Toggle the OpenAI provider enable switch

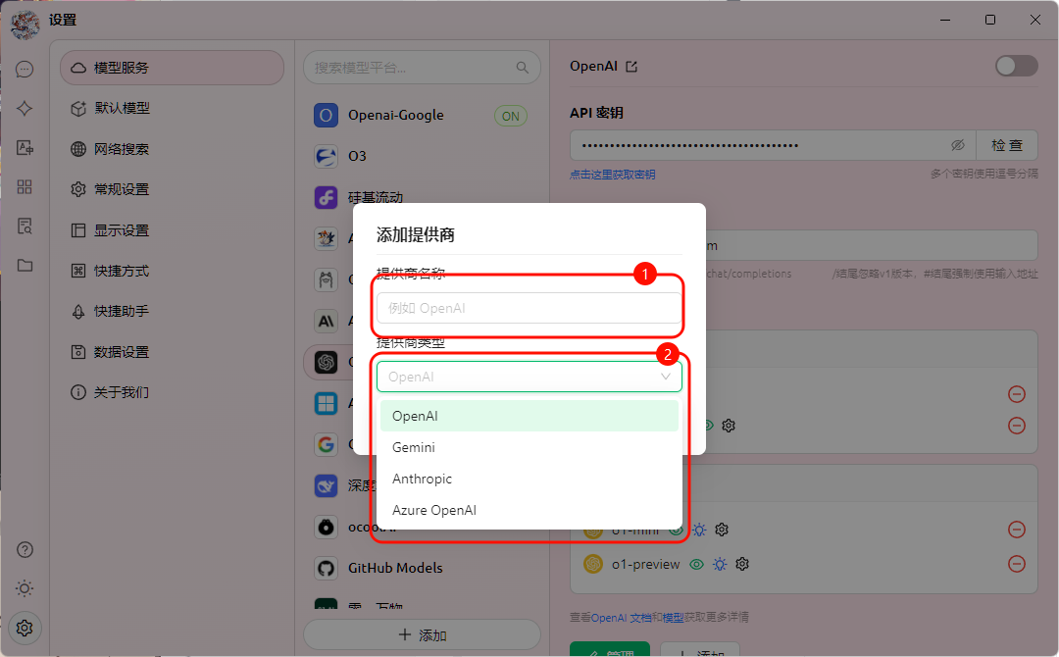coord(1016,66)
